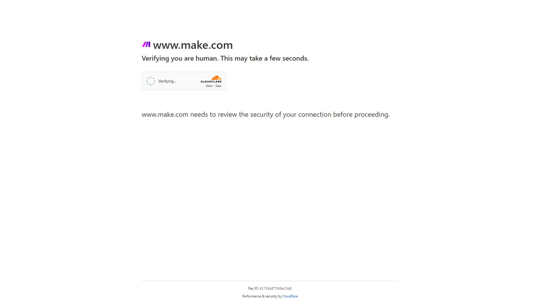Click the dot separator between Privacy and Terms
Viewport: 540px width, 303px height.
click(214, 86)
